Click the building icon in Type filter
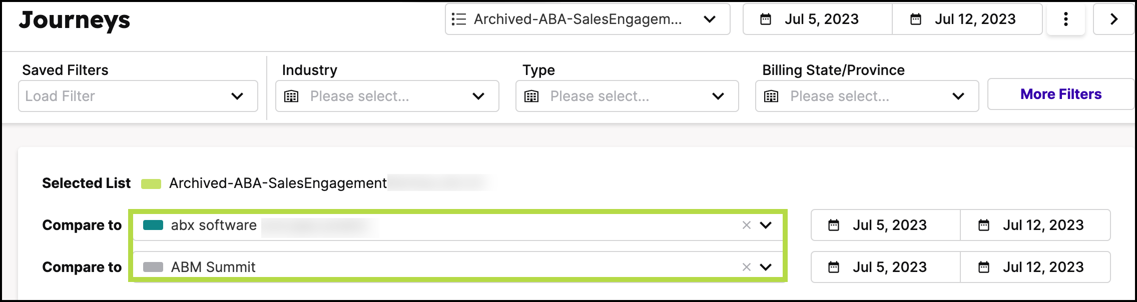Image resolution: width=1137 pixels, height=302 pixels. pos(531,96)
